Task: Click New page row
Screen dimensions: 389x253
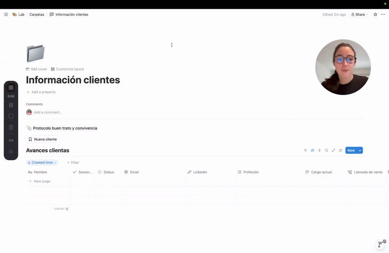Action: [40, 181]
